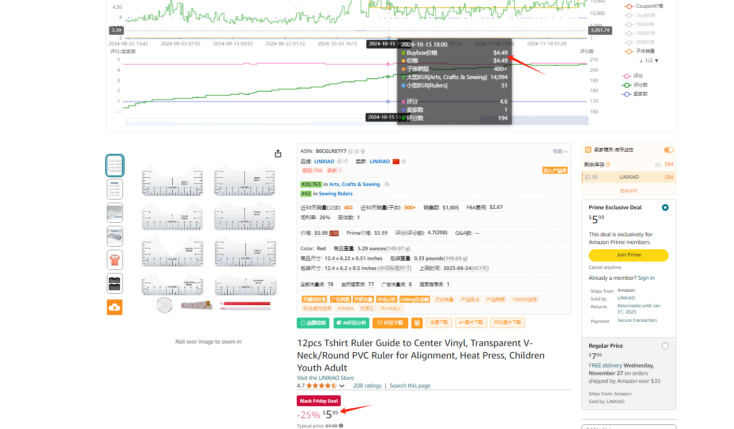The image size is (734, 429).
Task: Open 广告洞察 tab
Action: (x=340, y=299)
